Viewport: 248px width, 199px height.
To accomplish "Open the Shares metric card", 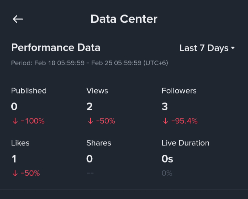I will (99, 158).
